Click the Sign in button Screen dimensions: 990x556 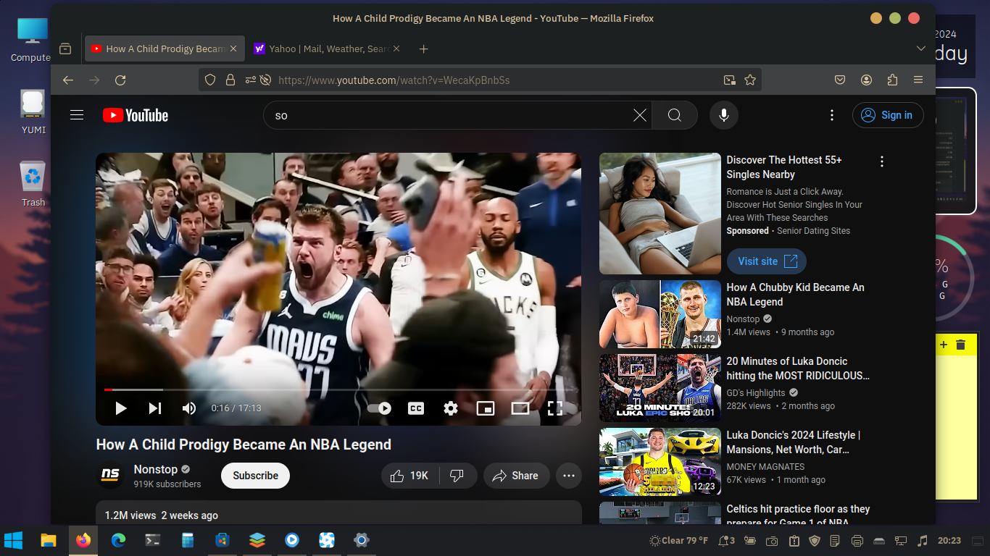pos(888,115)
